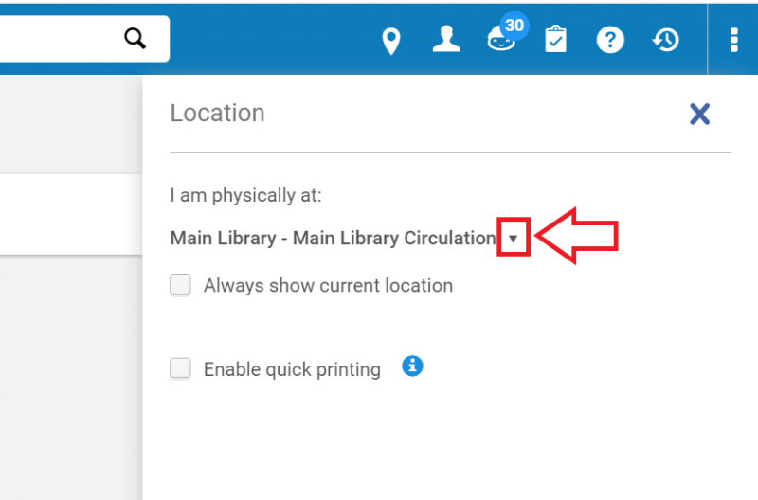Image resolution: width=758 pixels, height=500 pixels.
Task: Click the 30 notifications badge
Action: (514, 26)
